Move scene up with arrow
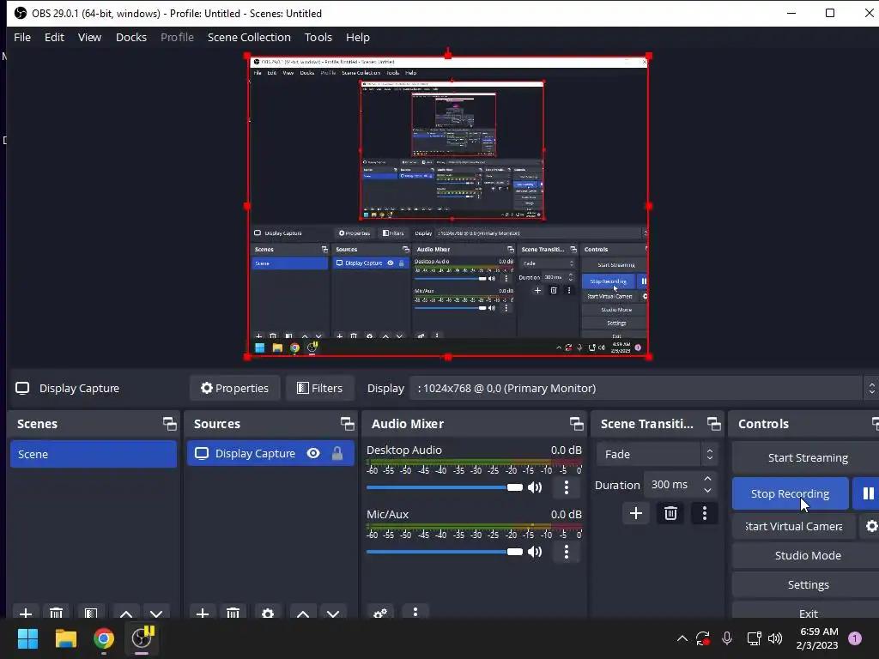The image size is (879, 659). pyautogui.click(x=126, y=613)
